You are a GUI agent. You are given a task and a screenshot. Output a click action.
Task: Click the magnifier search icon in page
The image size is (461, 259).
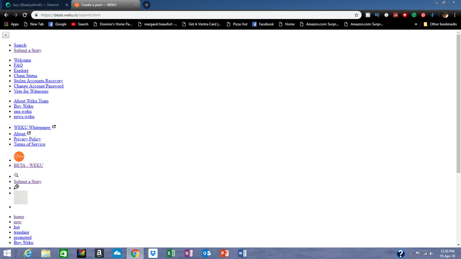16,176
